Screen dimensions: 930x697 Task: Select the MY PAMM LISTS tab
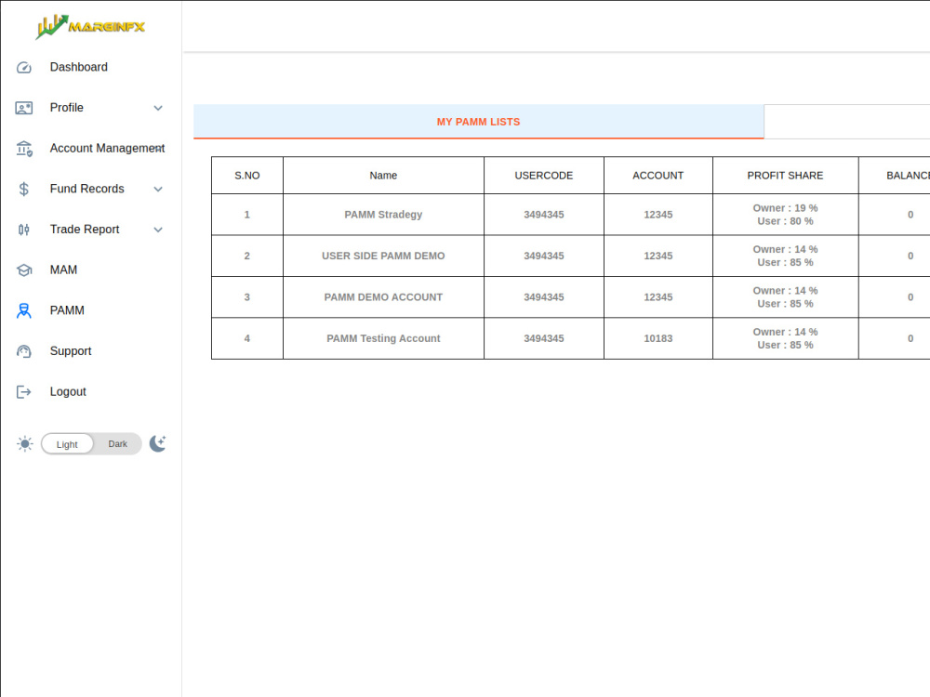(x=479, y=122)
